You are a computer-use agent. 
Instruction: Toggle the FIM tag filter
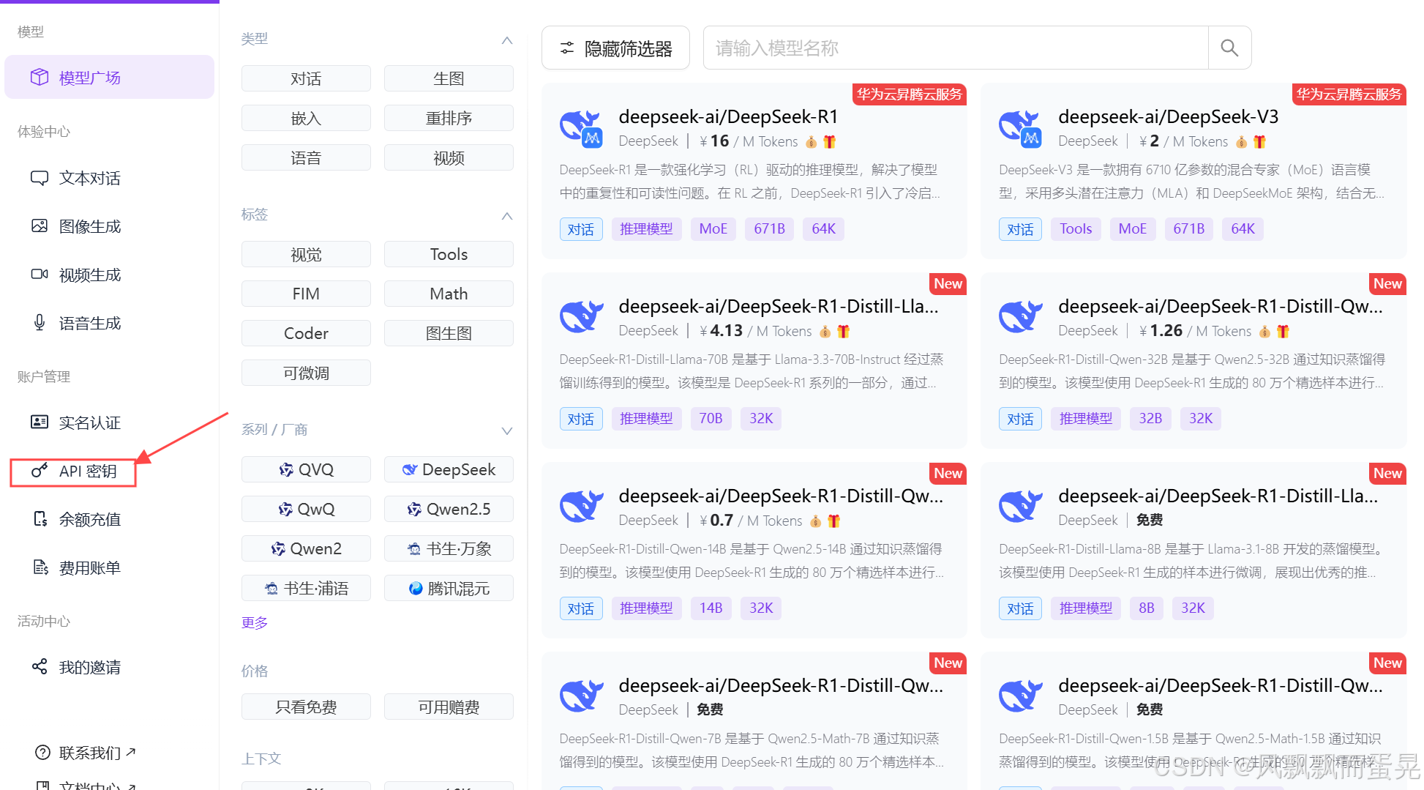pyautogui.click(x=306, y=294)
